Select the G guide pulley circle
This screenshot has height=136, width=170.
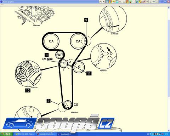click(x=79, y=67)
